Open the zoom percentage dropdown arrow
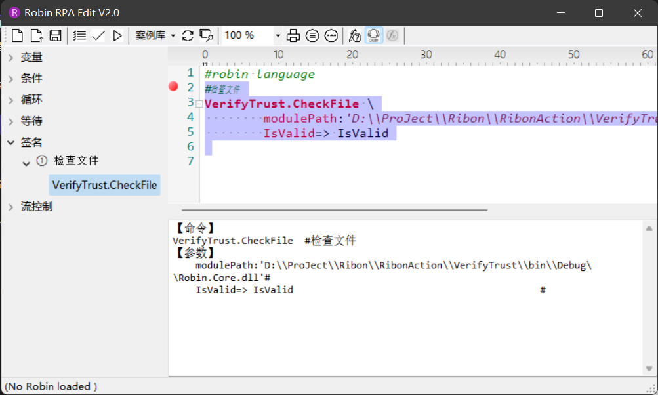The height and width of the screenshot is (395, 658). pyautogui.click(x=278, y=35)
